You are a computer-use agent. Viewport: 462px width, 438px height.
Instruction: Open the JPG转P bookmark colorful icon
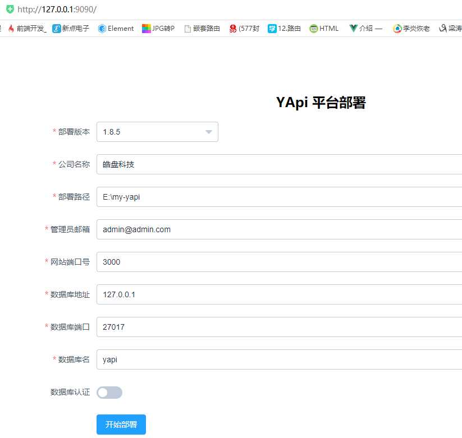(146, 29)
